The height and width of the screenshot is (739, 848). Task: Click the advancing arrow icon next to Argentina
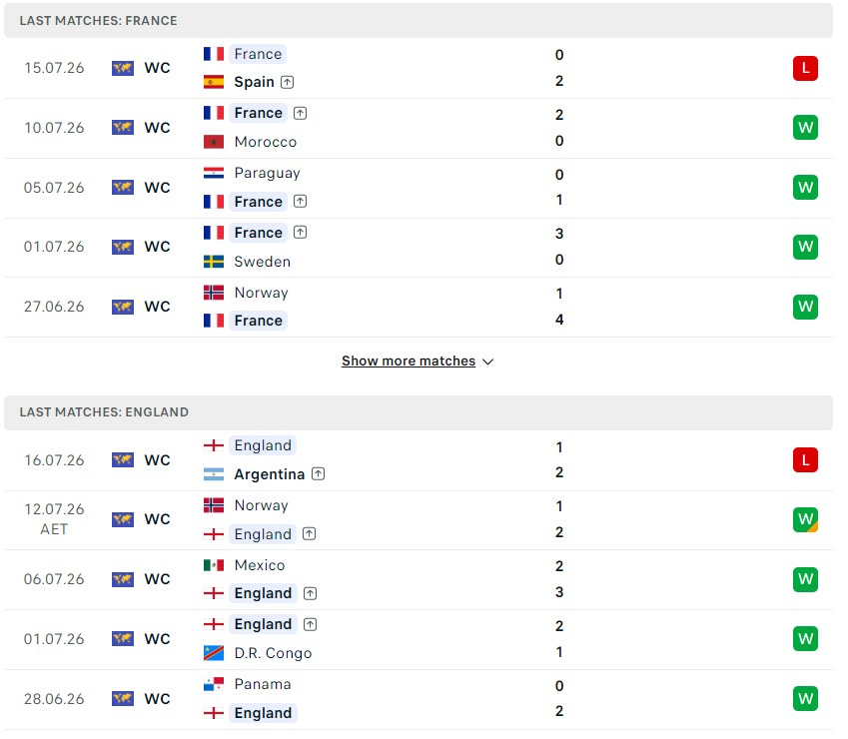click(x=318, y=474)
